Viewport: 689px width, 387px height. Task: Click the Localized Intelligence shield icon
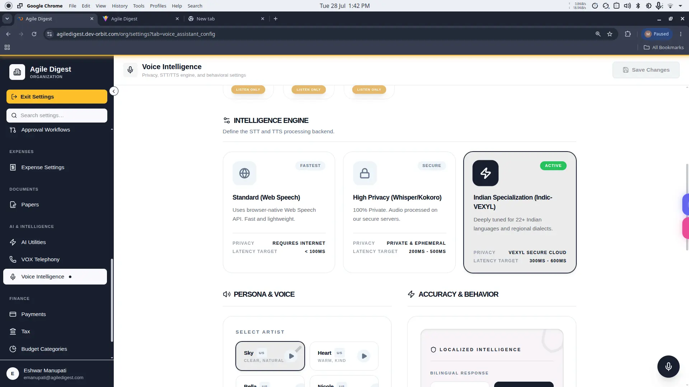pyautogui.click(x=433, y=350)
